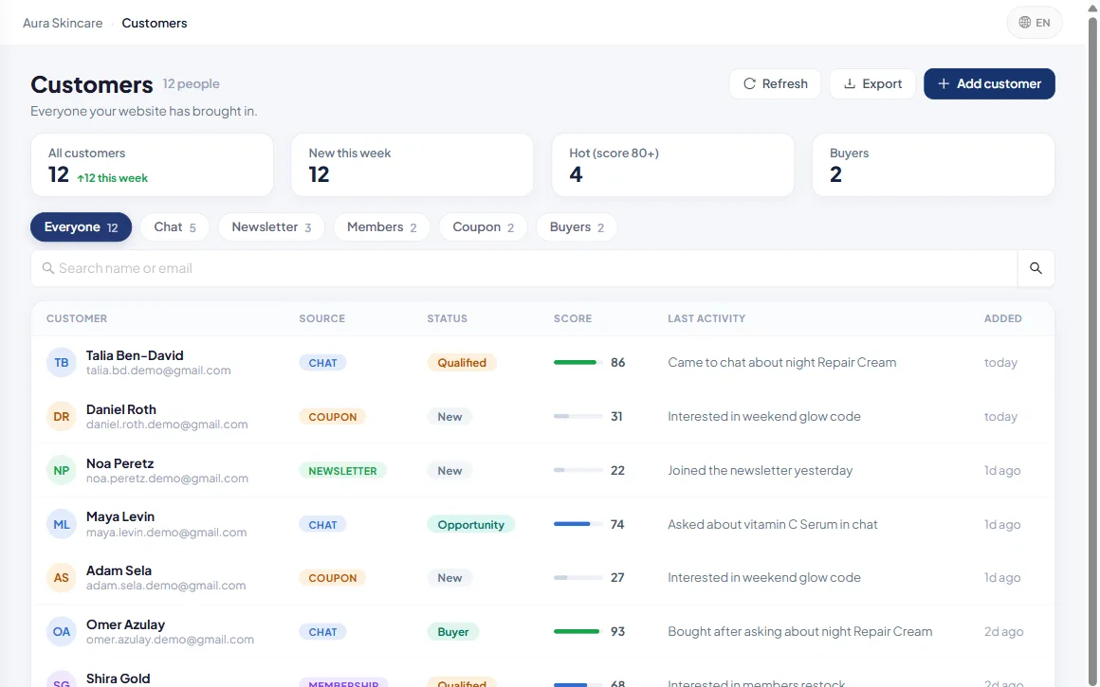
Task: Open the All customers stat card
Action: 153,165
